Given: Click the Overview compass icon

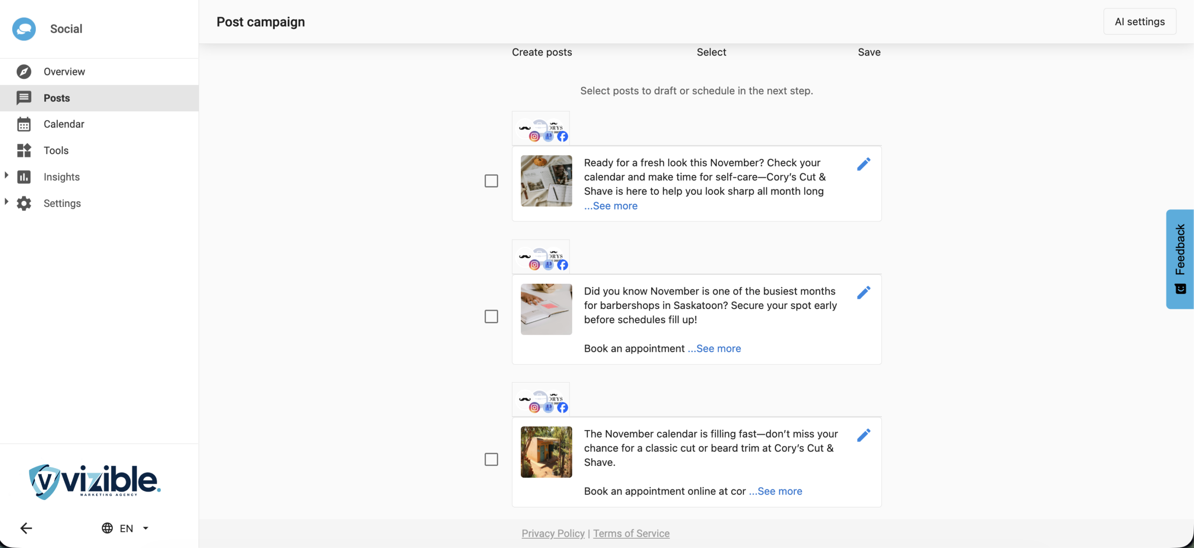Looking at the screenshot, I should pos(24,71).
